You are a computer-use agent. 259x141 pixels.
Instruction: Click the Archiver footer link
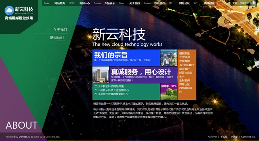pos(212,137)
